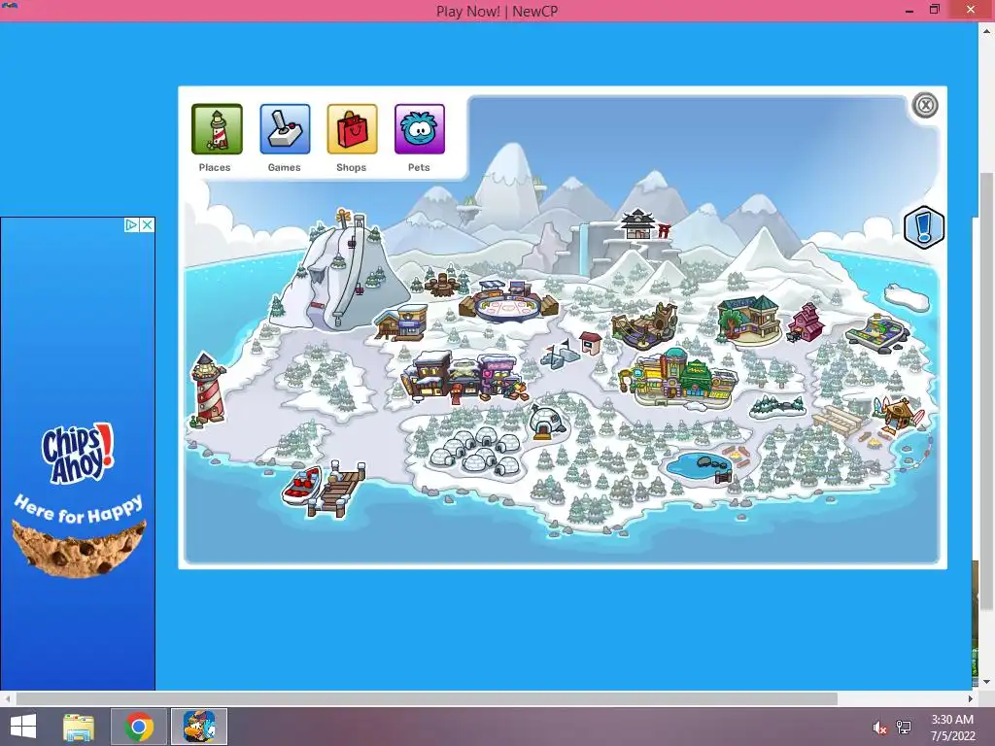Open the Chips Ahoy advertisement
The image size is (995, 746).
78,453
